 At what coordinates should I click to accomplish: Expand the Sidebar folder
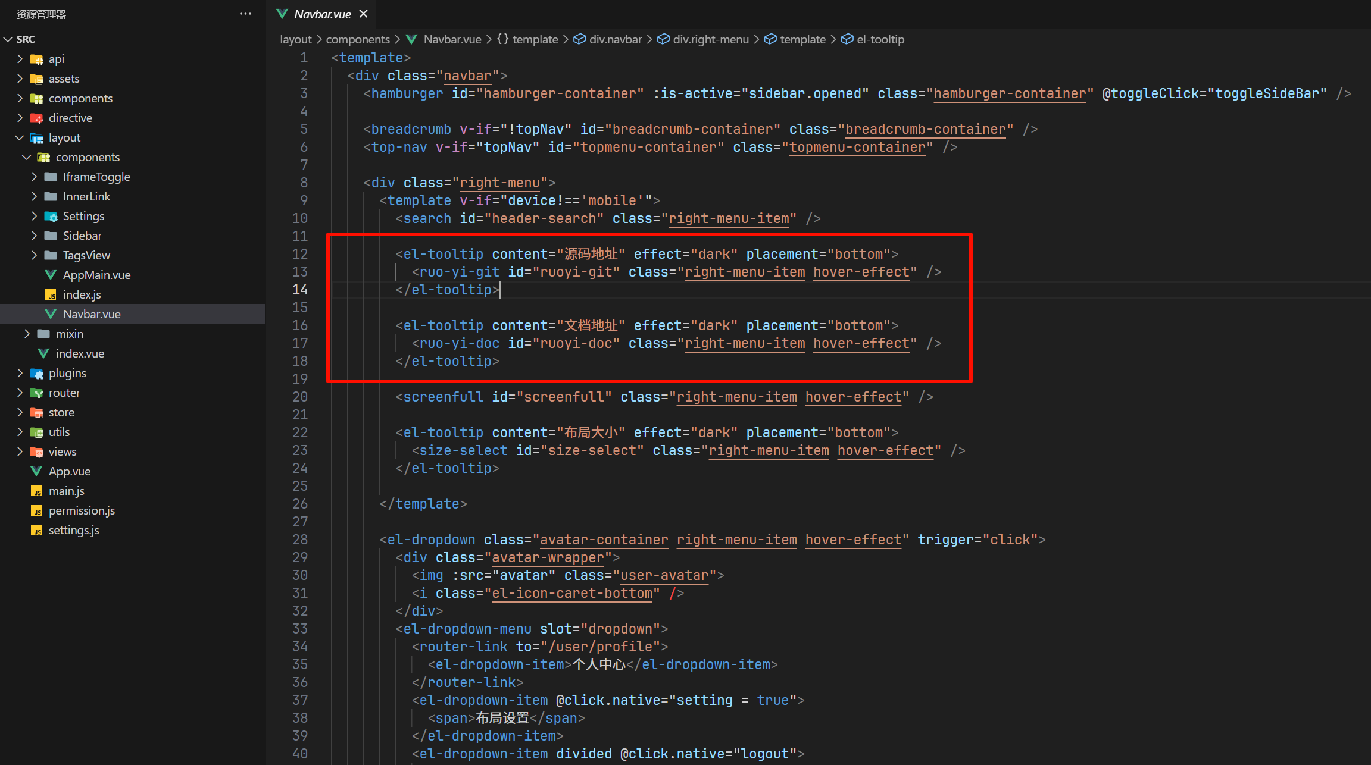click(34, 236)
